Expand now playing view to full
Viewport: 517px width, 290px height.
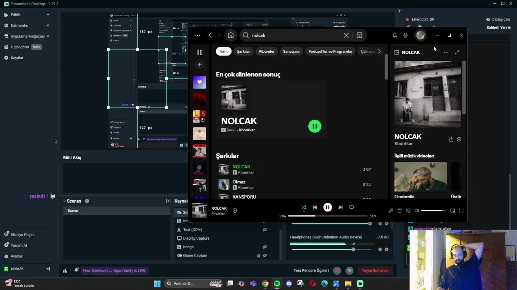click(457, 52)
